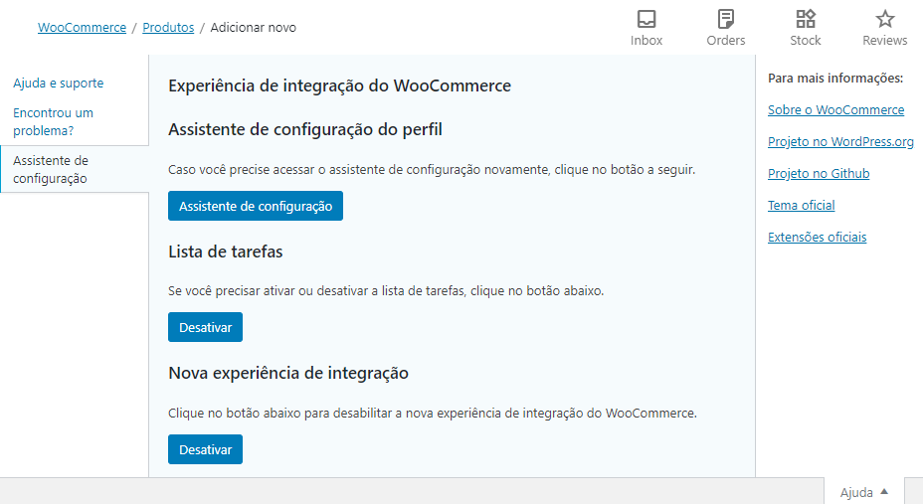Click 'Lista de tarefas' heading

(x=226, y=252)
